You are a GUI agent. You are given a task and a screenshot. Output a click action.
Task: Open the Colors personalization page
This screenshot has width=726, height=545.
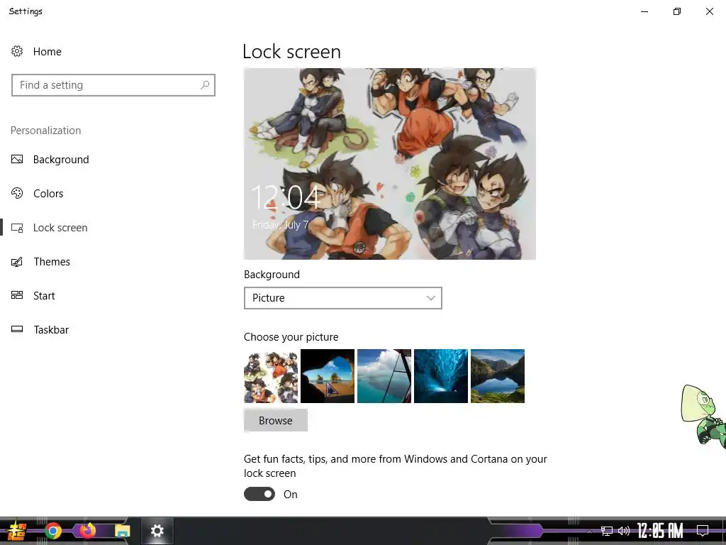click(x=48, y=193)
